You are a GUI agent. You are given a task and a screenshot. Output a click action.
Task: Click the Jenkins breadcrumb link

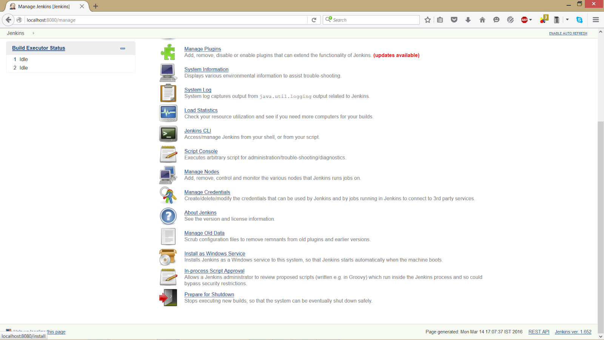pyautogui.click(x=15, y=33)
